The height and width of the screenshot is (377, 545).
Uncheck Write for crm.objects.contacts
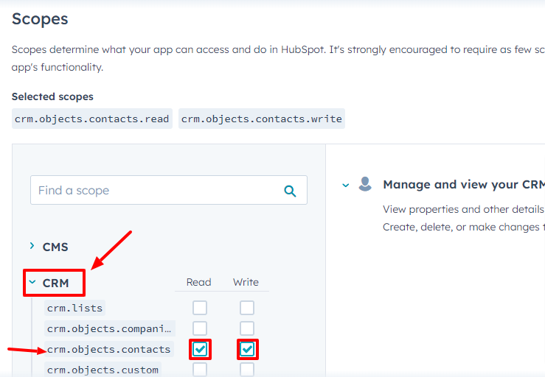[247, 349]
